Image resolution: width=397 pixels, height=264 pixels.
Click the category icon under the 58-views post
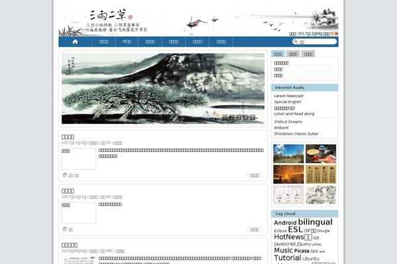coord(65,175)
